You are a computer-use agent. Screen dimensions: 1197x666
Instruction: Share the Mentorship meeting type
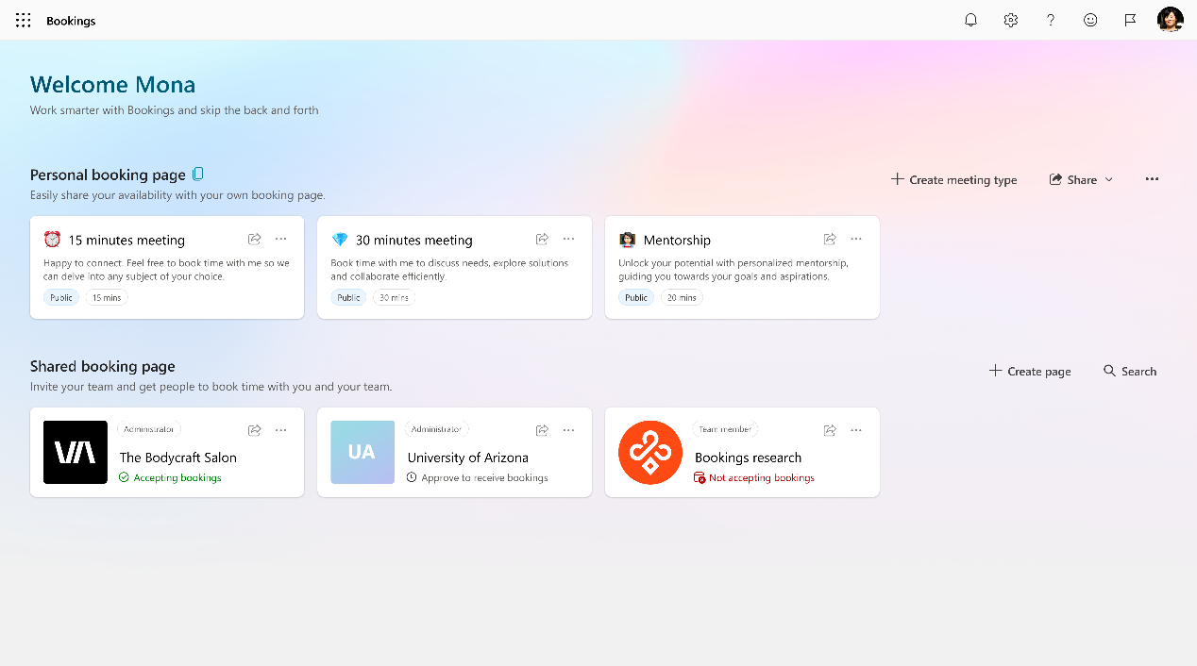(829, 239)
